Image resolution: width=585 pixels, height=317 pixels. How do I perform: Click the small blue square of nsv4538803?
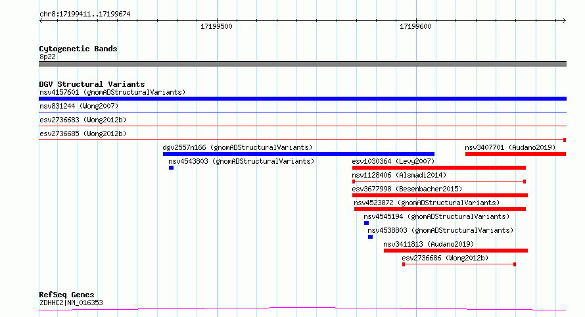(370, 237)
